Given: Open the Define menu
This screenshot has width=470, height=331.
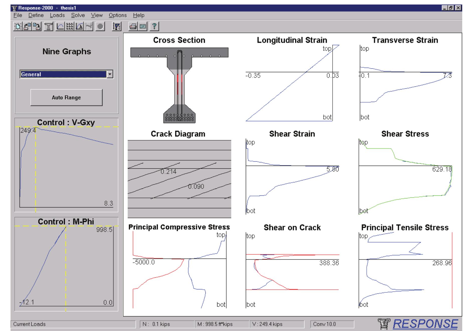Looking at the screenshot, I should tap(36, 15).
